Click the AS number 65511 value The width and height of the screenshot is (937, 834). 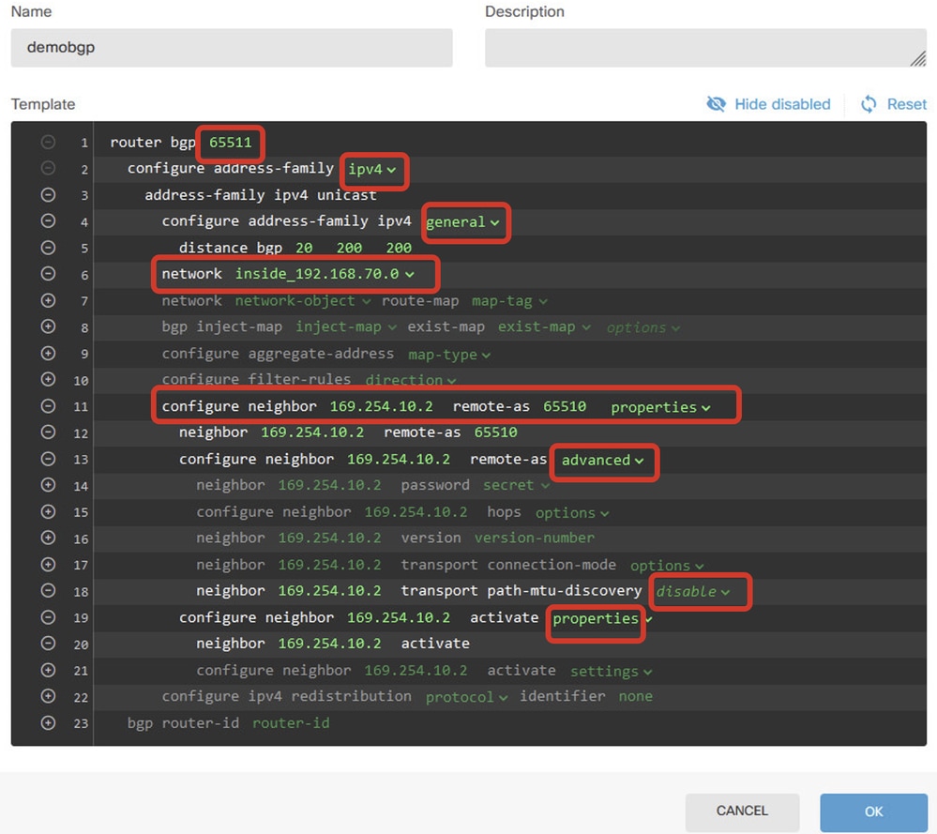(x=230, y=143)
